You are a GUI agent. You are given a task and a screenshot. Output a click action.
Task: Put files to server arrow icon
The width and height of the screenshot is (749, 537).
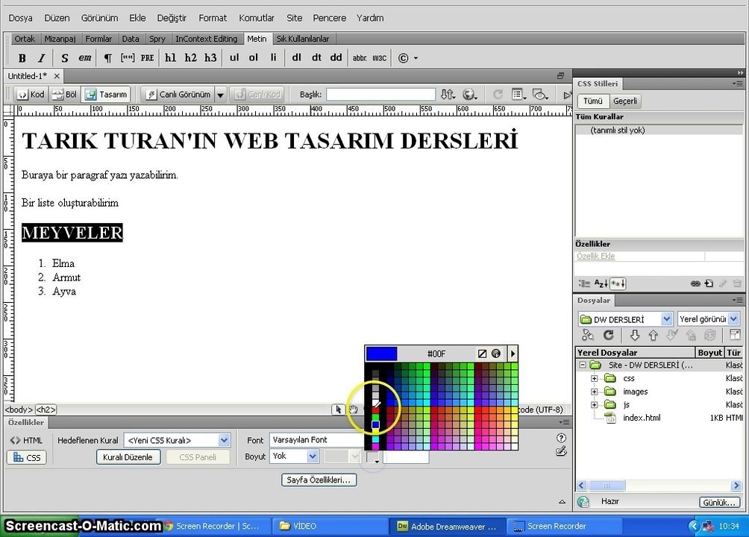point(654,336)
